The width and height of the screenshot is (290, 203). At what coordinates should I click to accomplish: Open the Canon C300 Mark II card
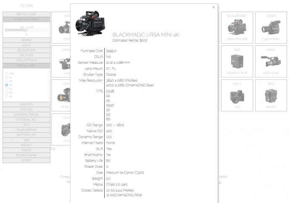(x=271, y=28)
